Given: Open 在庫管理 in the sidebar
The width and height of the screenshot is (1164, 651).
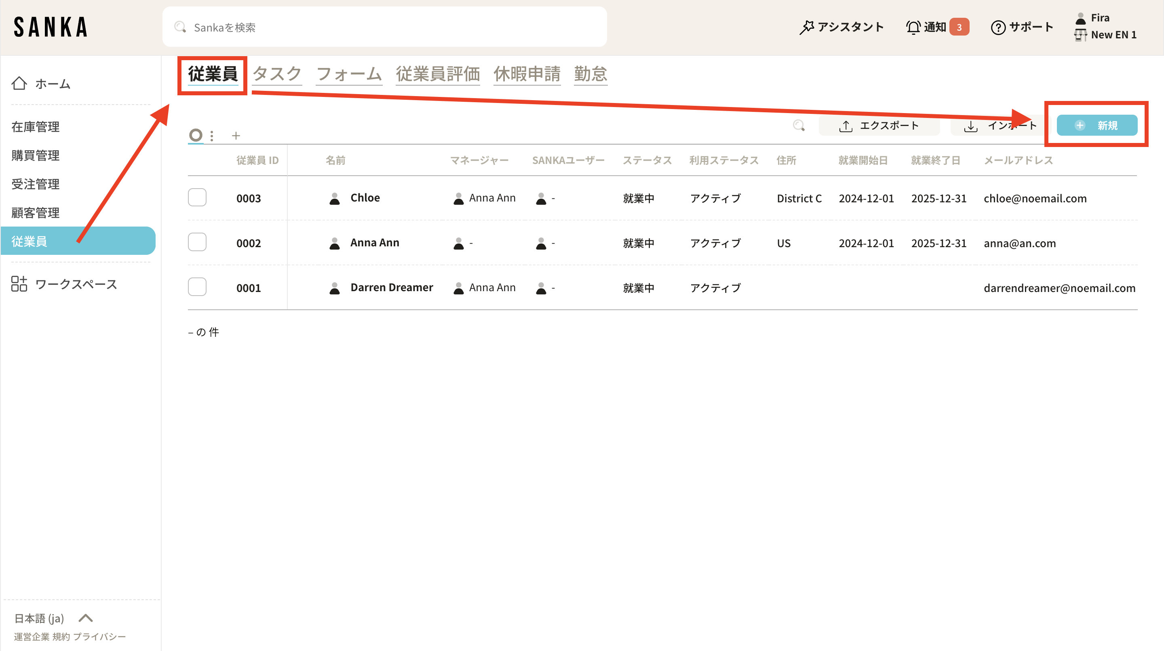Looking at the screenshot, I should click(x=35, y=126).
